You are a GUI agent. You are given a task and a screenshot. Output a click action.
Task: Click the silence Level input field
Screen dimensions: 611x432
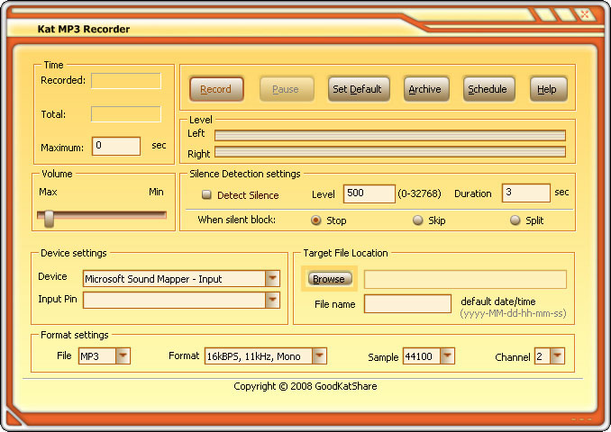[369, 193]
